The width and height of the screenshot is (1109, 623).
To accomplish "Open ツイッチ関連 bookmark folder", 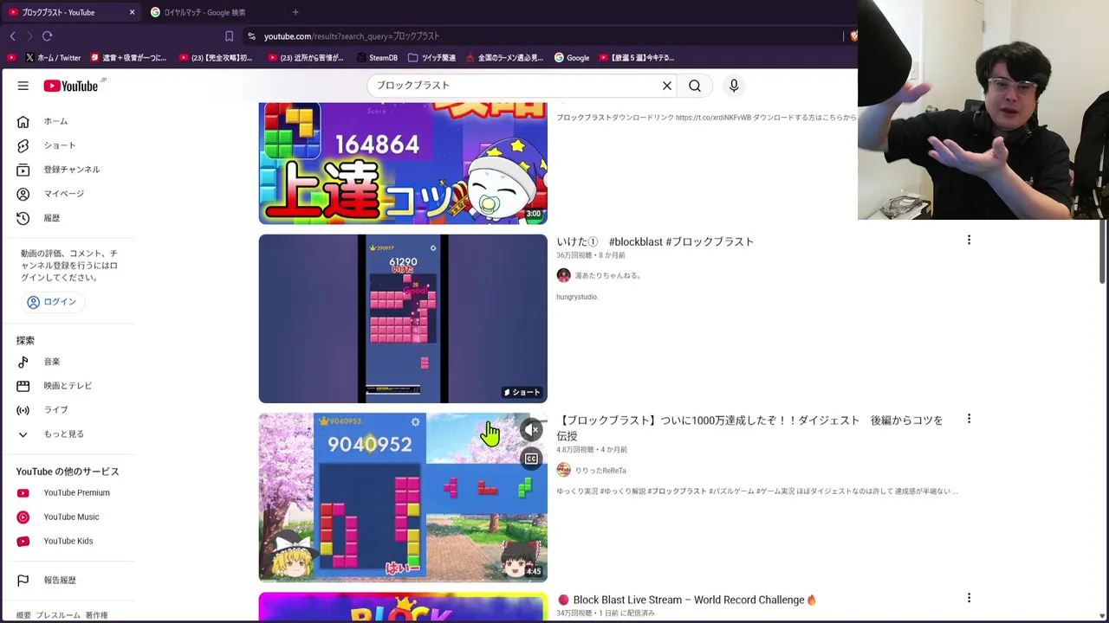I will [x=431, y=58].
